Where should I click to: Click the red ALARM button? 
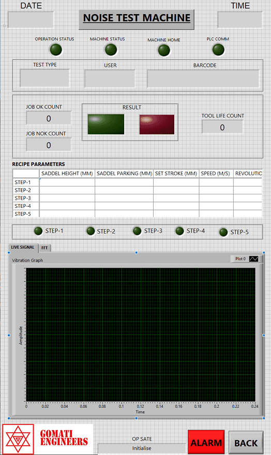[206, 443]
